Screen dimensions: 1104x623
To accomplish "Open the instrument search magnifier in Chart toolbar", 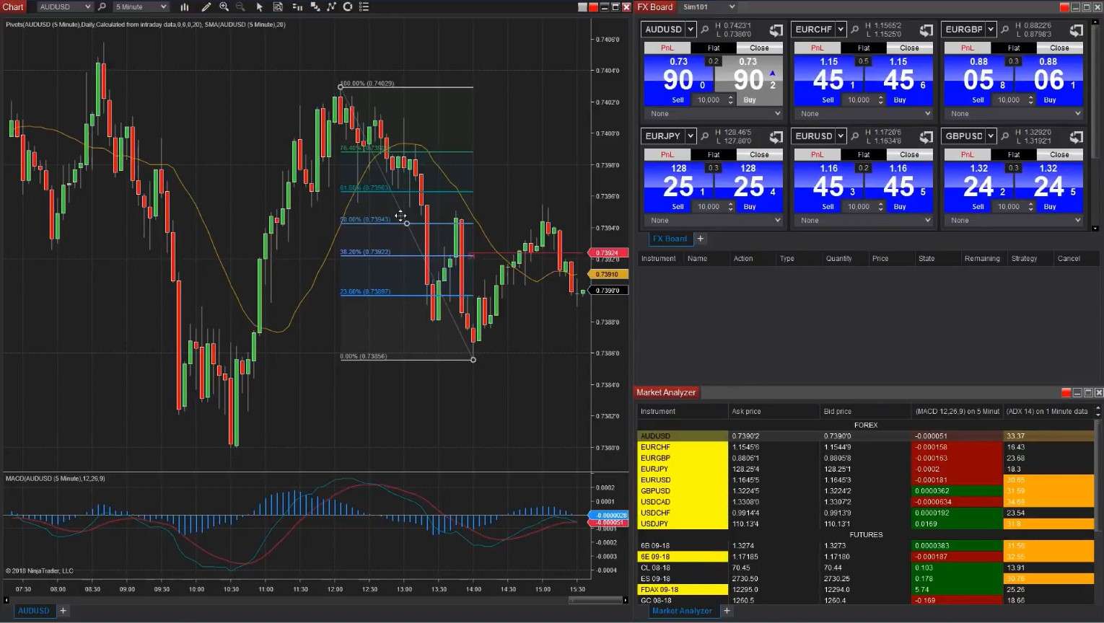I will (102, 6).
